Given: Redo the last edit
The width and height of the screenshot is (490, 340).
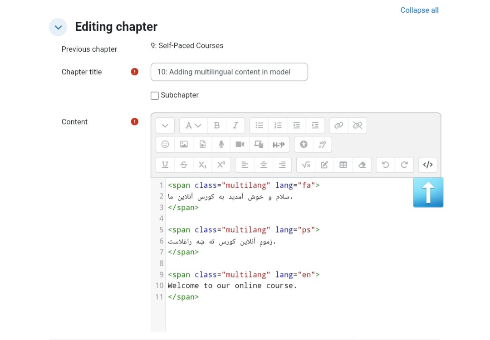Looking at the screenshot, I should (404, 165).
